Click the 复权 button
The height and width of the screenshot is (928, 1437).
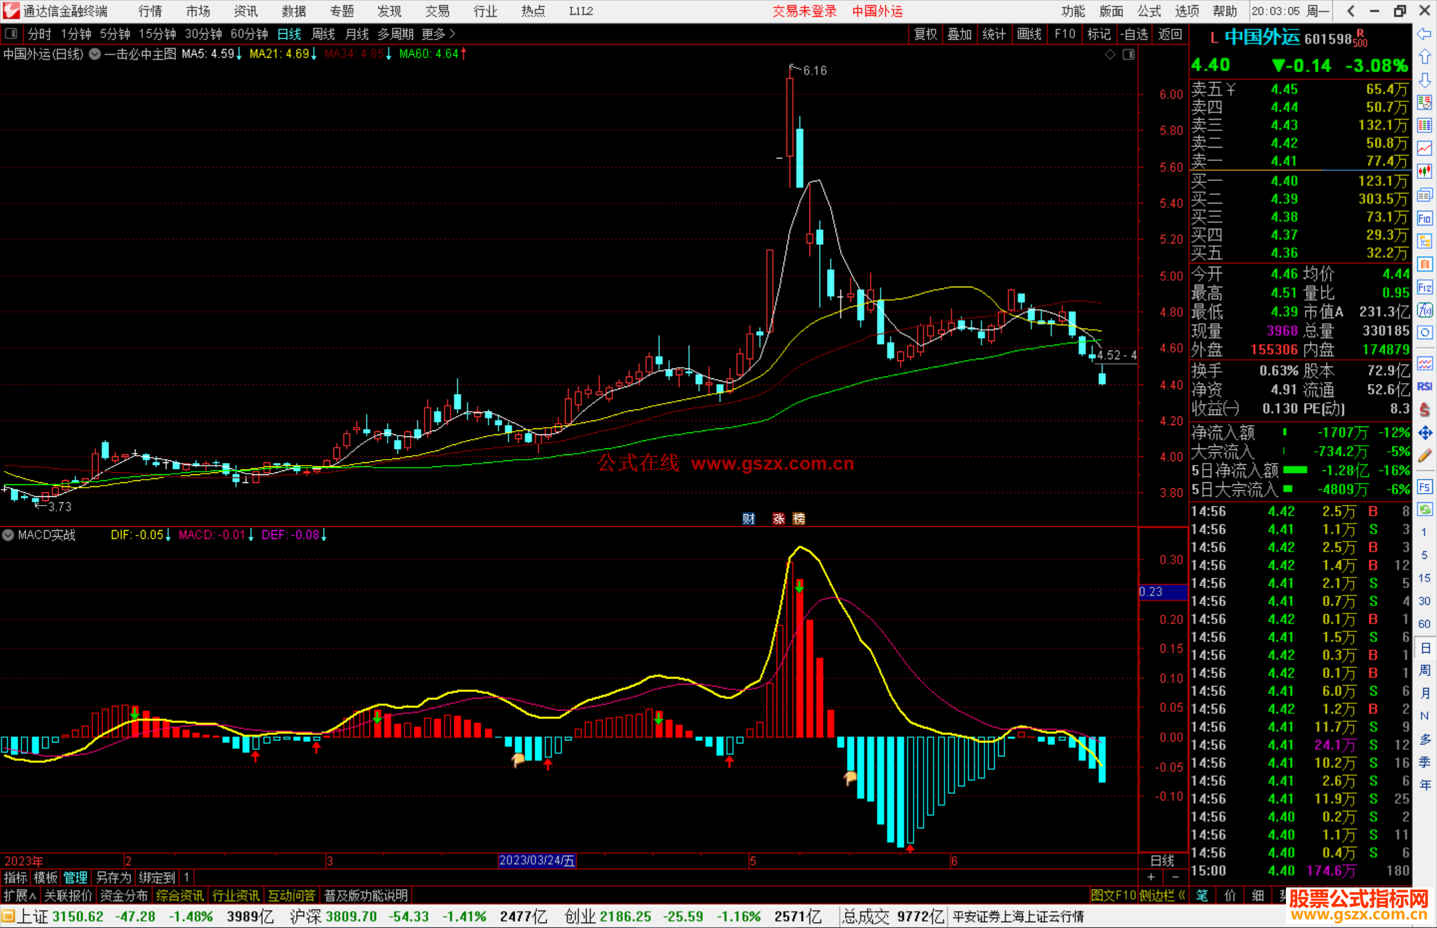pos(925,34)
